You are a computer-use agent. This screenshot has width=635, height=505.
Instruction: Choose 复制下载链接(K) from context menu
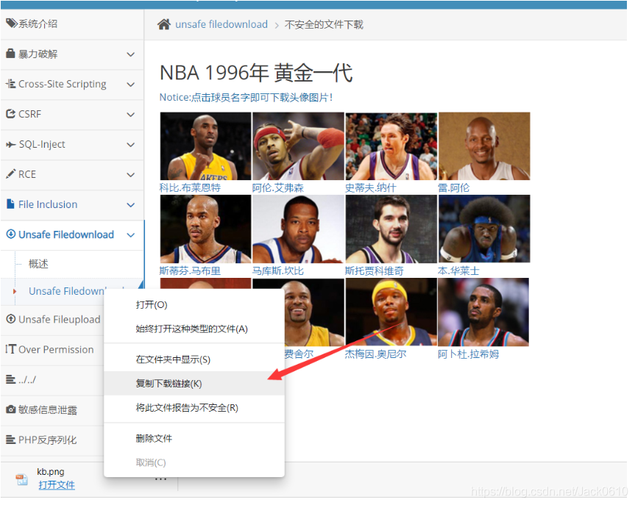coord(168,384)
